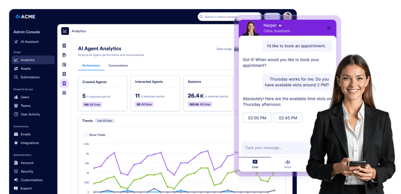
Task: Click the Analytics chart icon beside page title
Action: coord(65,31)
